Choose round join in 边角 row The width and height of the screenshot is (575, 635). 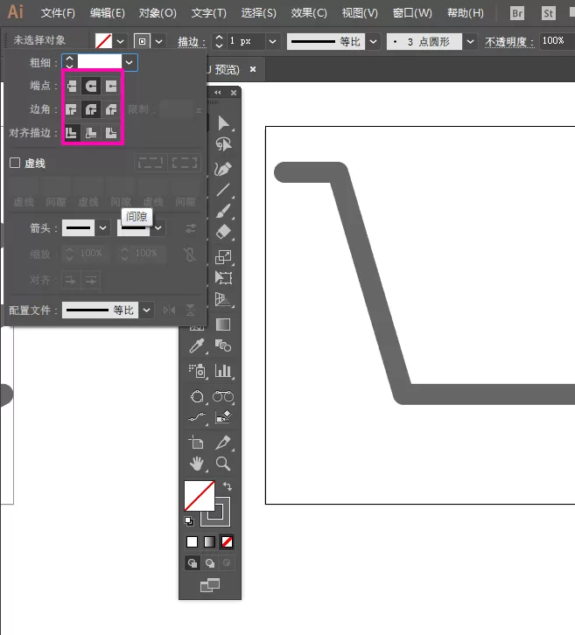(91, 109)
